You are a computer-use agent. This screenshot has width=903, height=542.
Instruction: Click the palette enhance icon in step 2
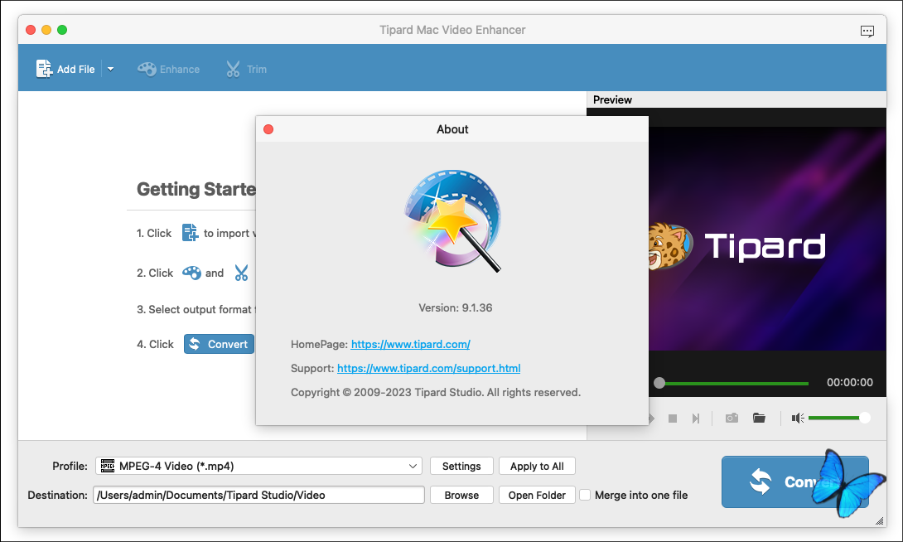tap(191, 273)
